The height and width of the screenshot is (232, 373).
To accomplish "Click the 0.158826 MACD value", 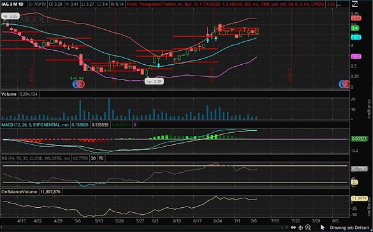I will point(80,125).
